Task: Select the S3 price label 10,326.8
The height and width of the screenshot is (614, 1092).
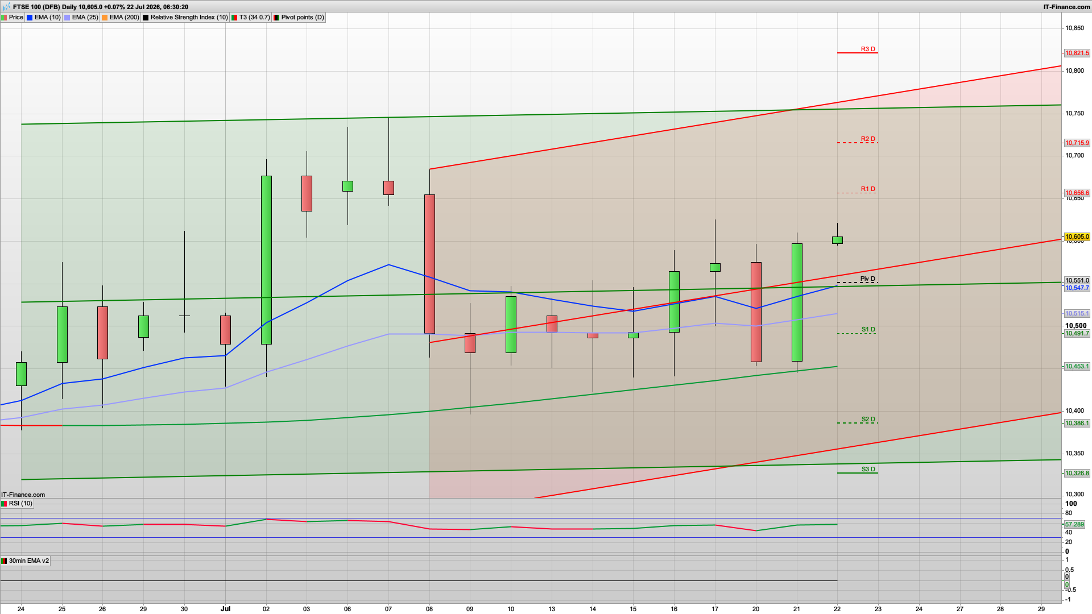Action: (x=1077, y=474)
